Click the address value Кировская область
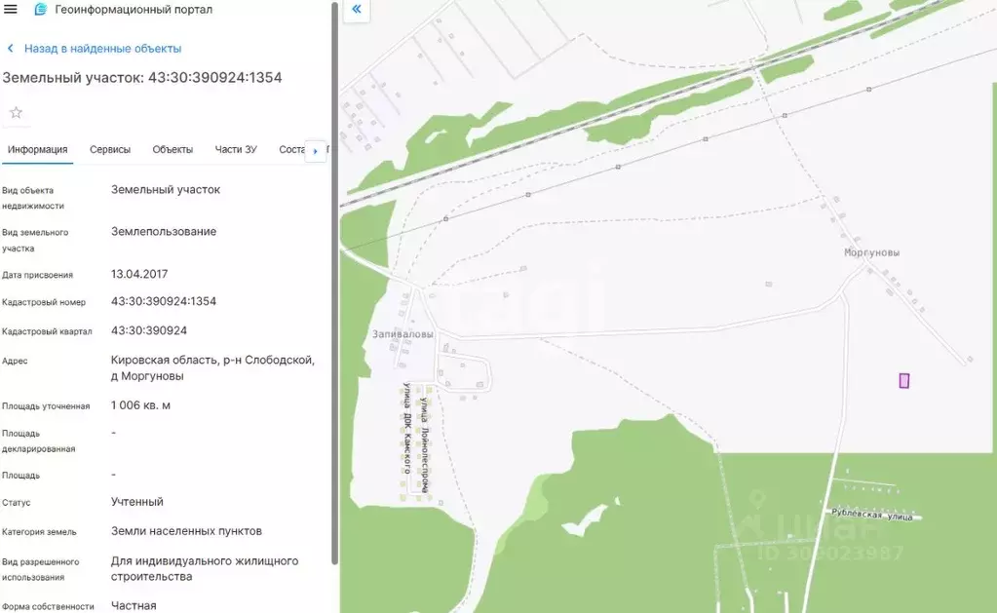 (x=212, y=360)
